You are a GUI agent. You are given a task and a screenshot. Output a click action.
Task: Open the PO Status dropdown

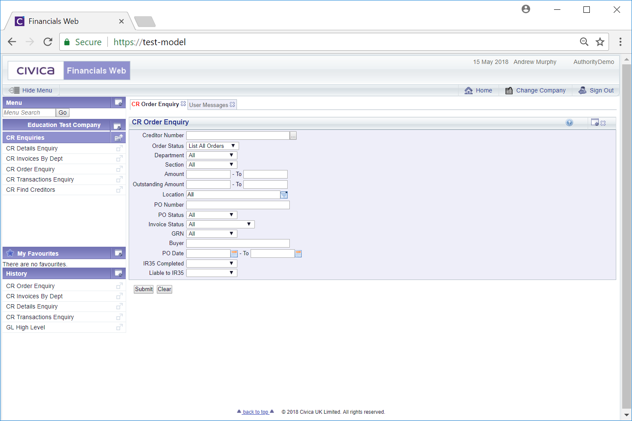point(212,215)
